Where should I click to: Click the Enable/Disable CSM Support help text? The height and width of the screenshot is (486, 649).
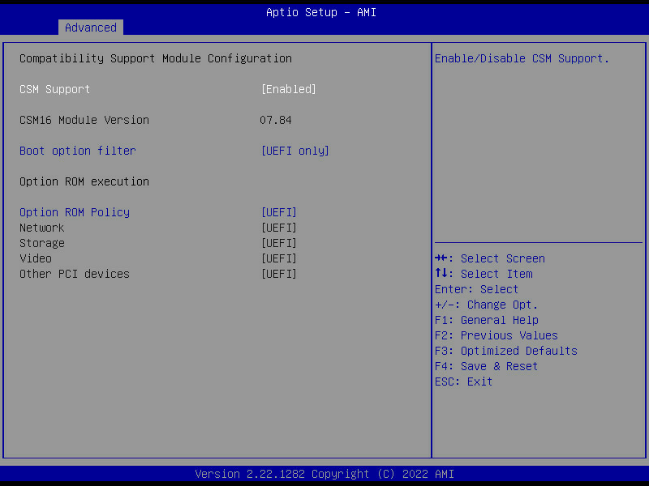[x=522, y=58]
